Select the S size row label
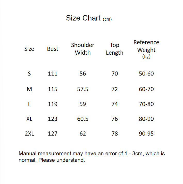The width and height of the screenshot is (183, 184). [x=29, y=74]
